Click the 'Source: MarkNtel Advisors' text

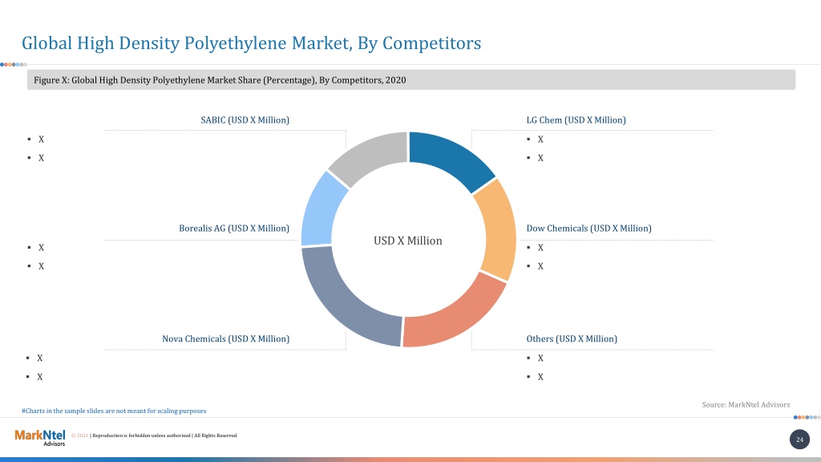[x=746, y=404]
